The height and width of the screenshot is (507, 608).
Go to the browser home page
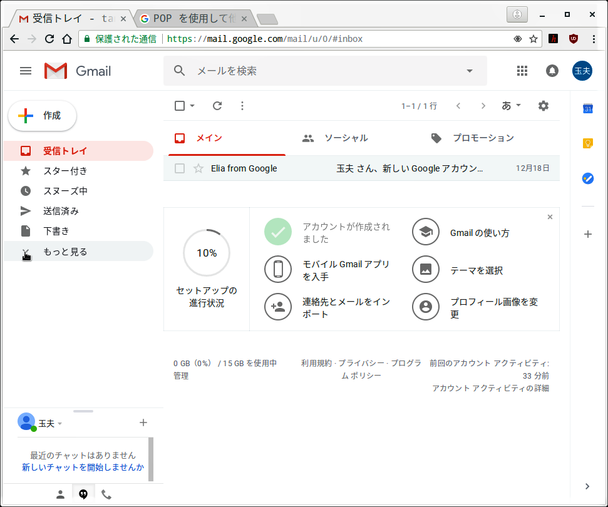[67, 39]
